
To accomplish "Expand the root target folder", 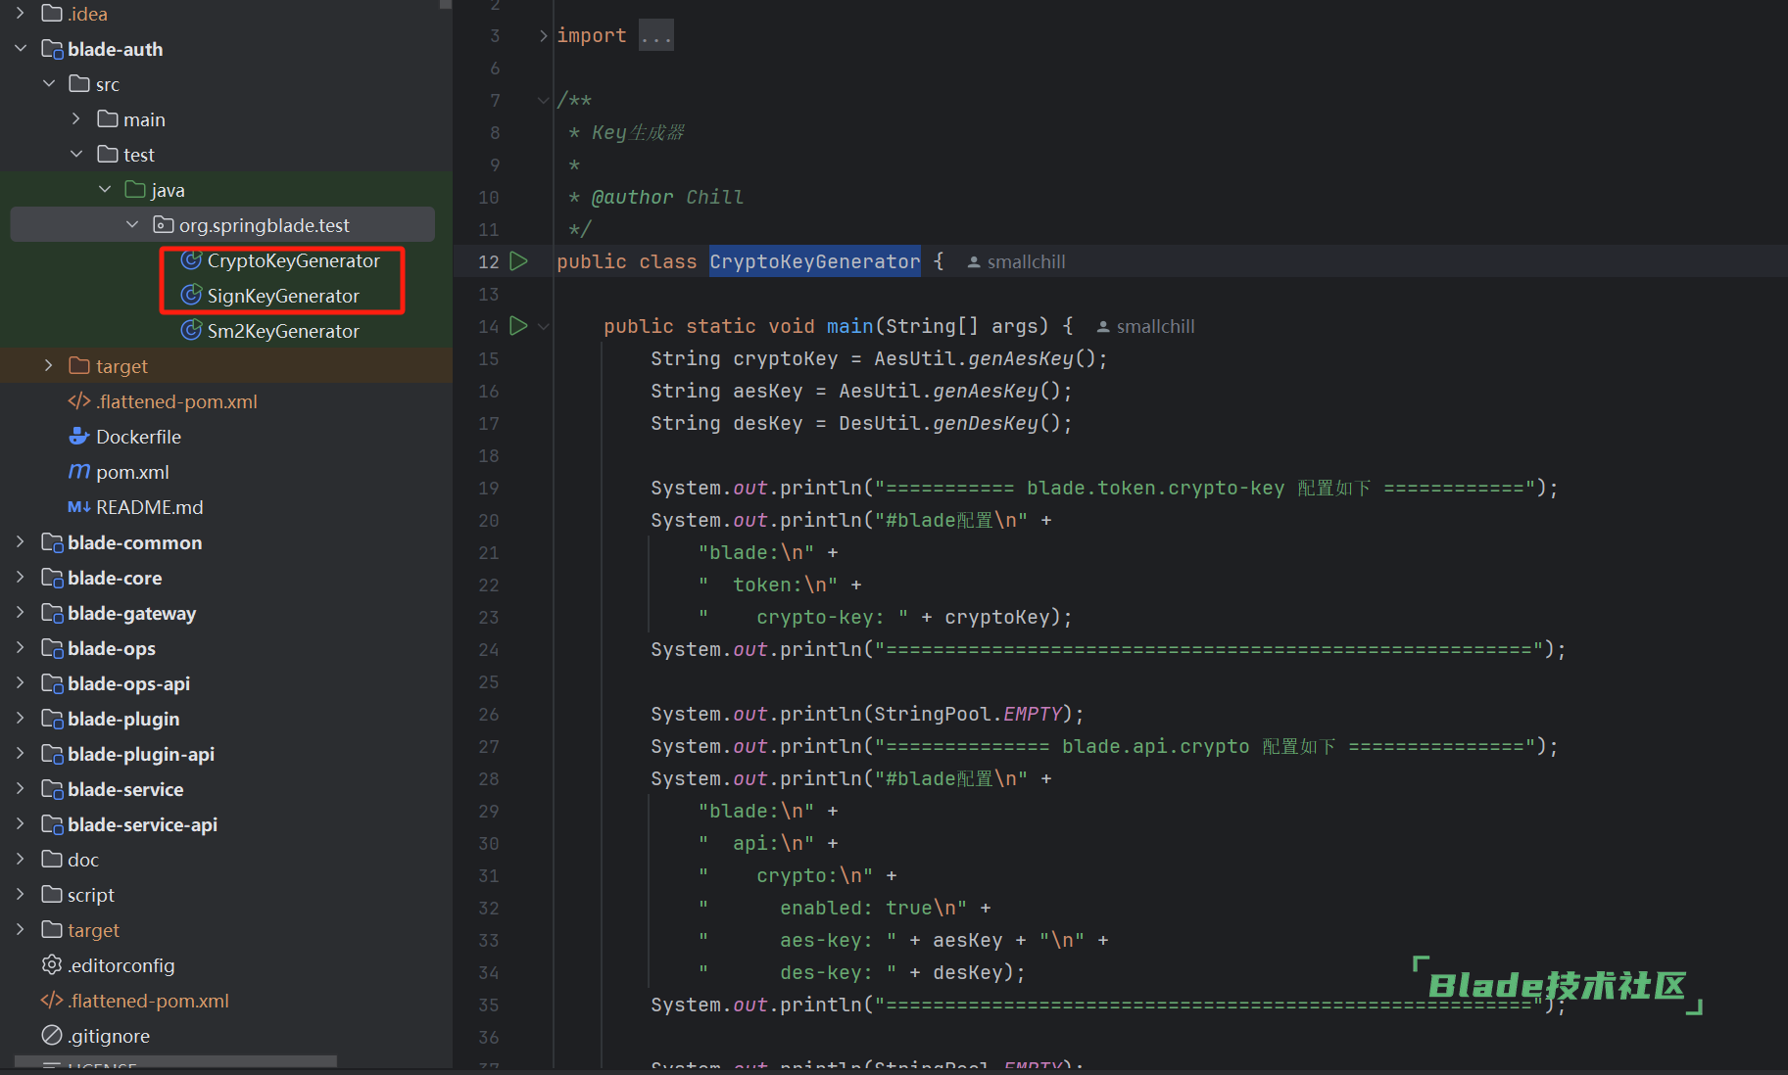I will pyautogui.click(x=21, y=929).
